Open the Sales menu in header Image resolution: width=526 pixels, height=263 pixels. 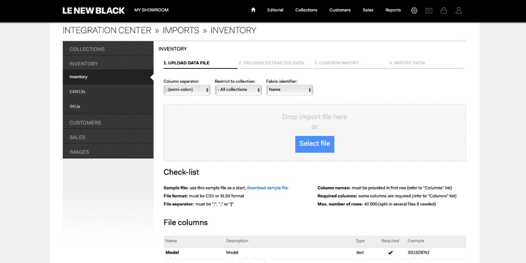368,10
